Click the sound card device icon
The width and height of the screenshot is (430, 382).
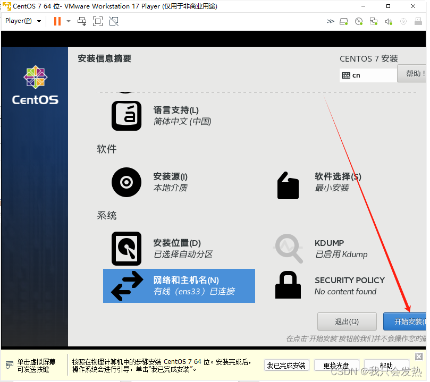click(389, 21)
